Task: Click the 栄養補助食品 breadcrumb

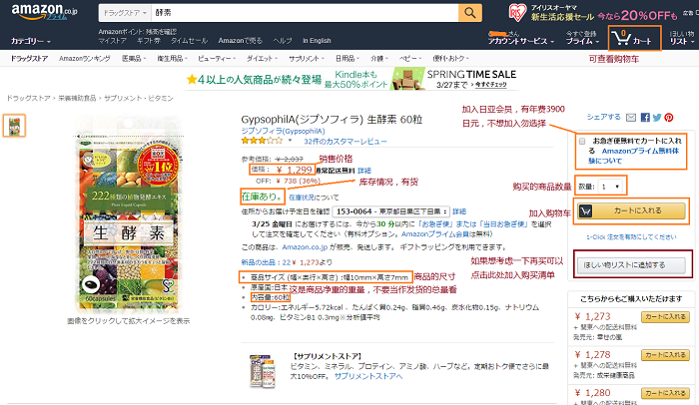Action: [x=77, y=98]
